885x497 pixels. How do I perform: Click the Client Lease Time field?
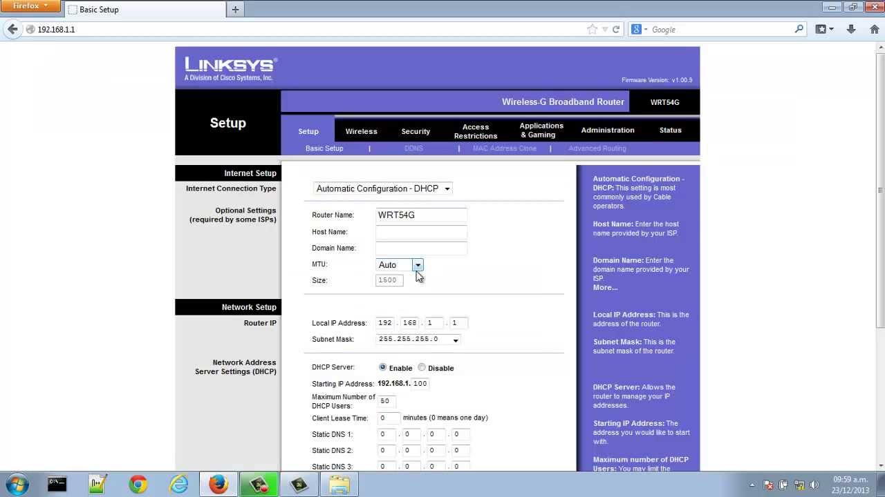pos(389,418)
